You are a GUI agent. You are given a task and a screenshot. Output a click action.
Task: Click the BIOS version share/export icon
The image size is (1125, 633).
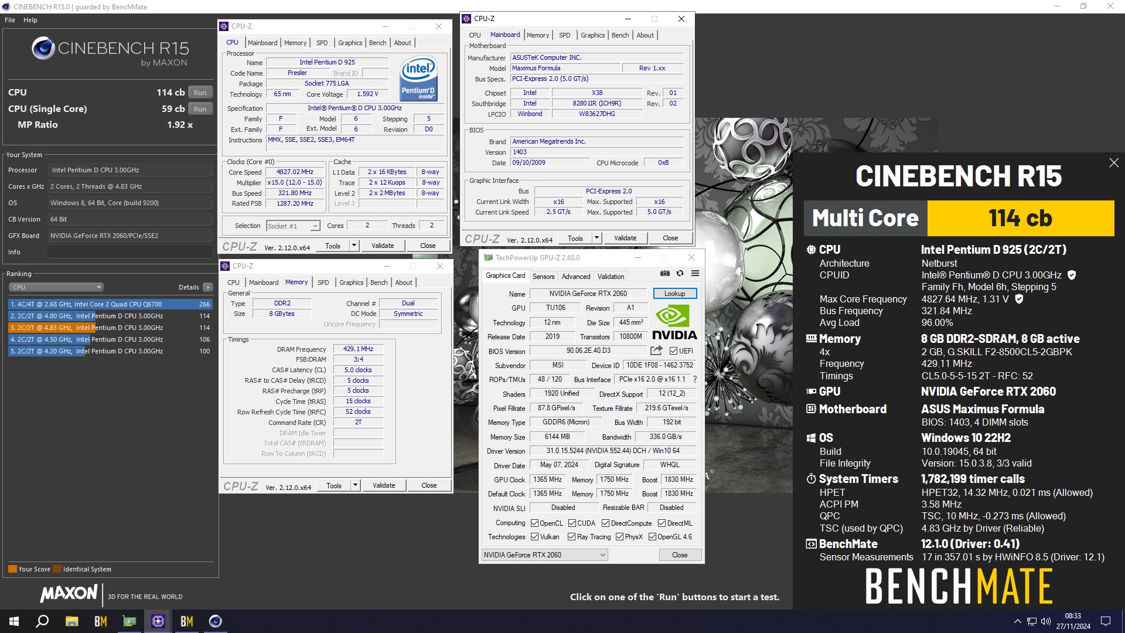click(x=656, y=350)
